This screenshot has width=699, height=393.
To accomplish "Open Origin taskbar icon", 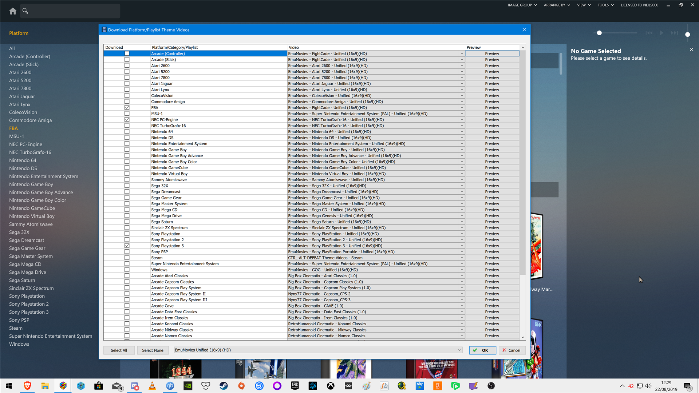I will point(241,386).
